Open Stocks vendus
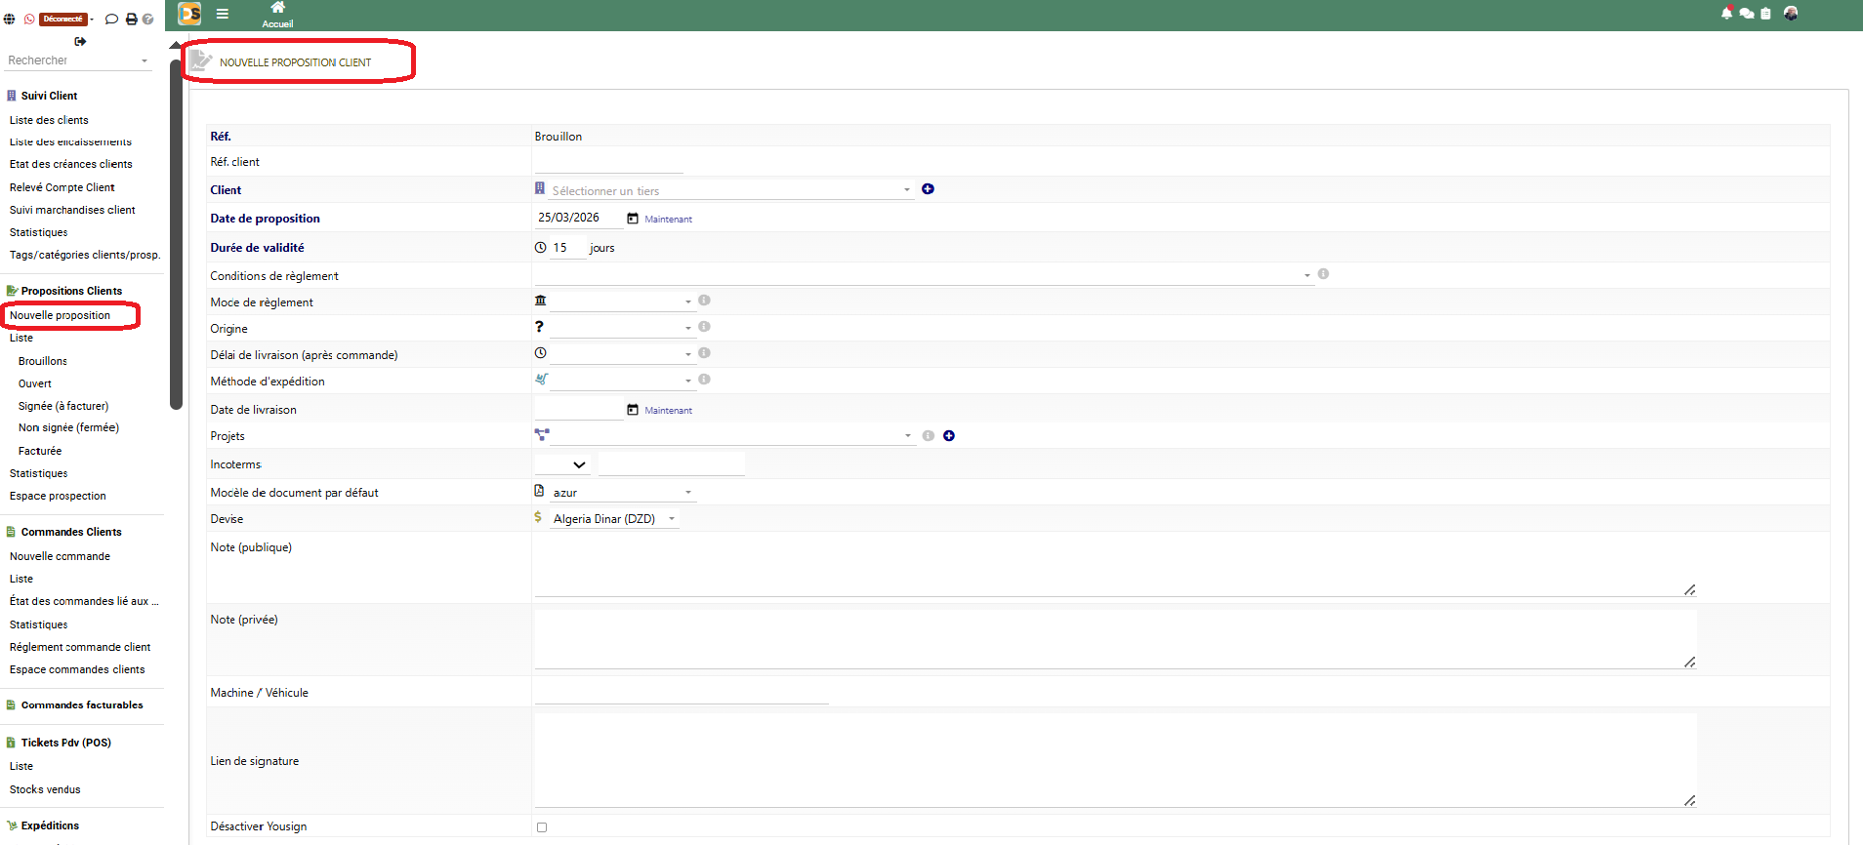 click(45, 789)
